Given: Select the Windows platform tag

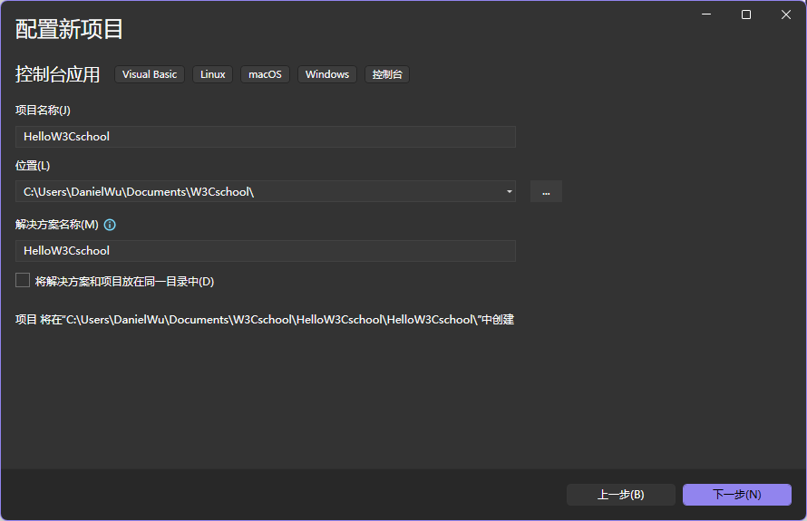Looking at the screenshot, I should pyautogui.click(x=327, y=74).
